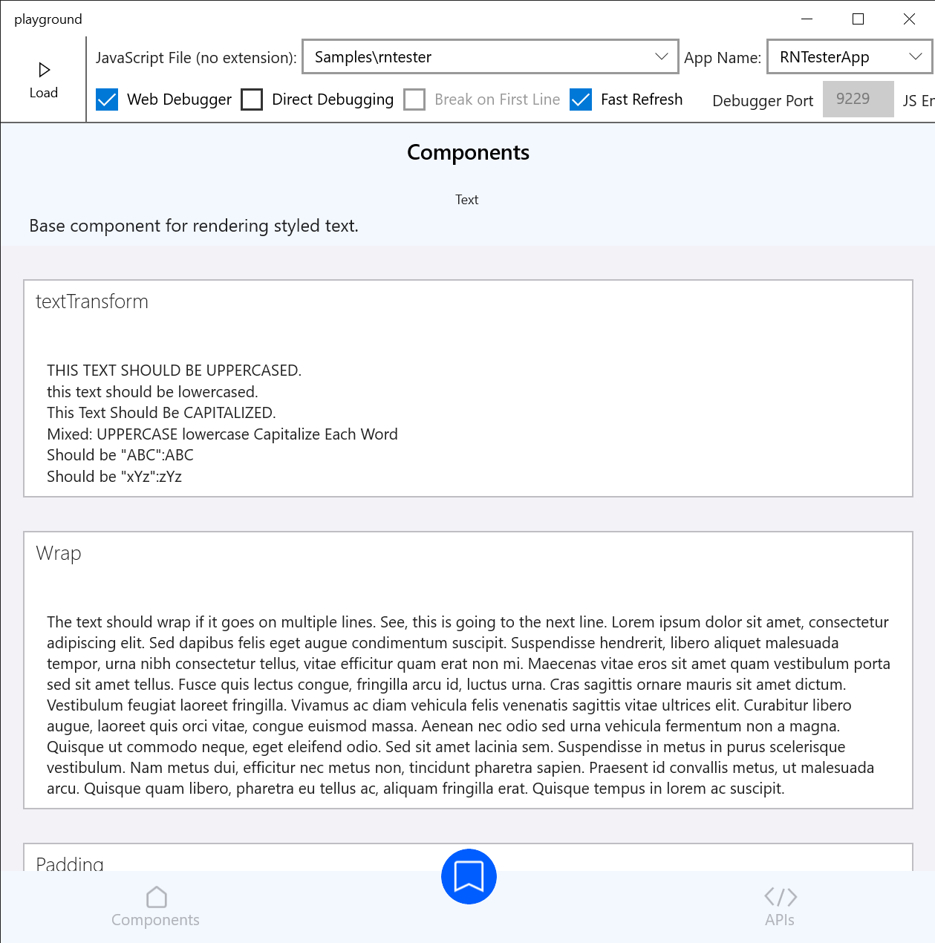
Task: Click the Debugger Port field showing 9229
Action: 858,98
